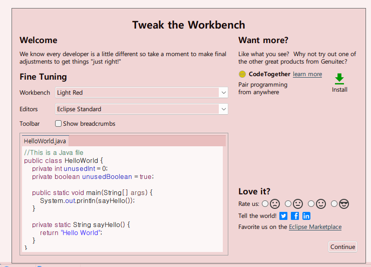The width and height of the screenshot is (371, 267).
Task: Click the "Love it?" heading
Action: pyautogui.click(x=254, y=191)
